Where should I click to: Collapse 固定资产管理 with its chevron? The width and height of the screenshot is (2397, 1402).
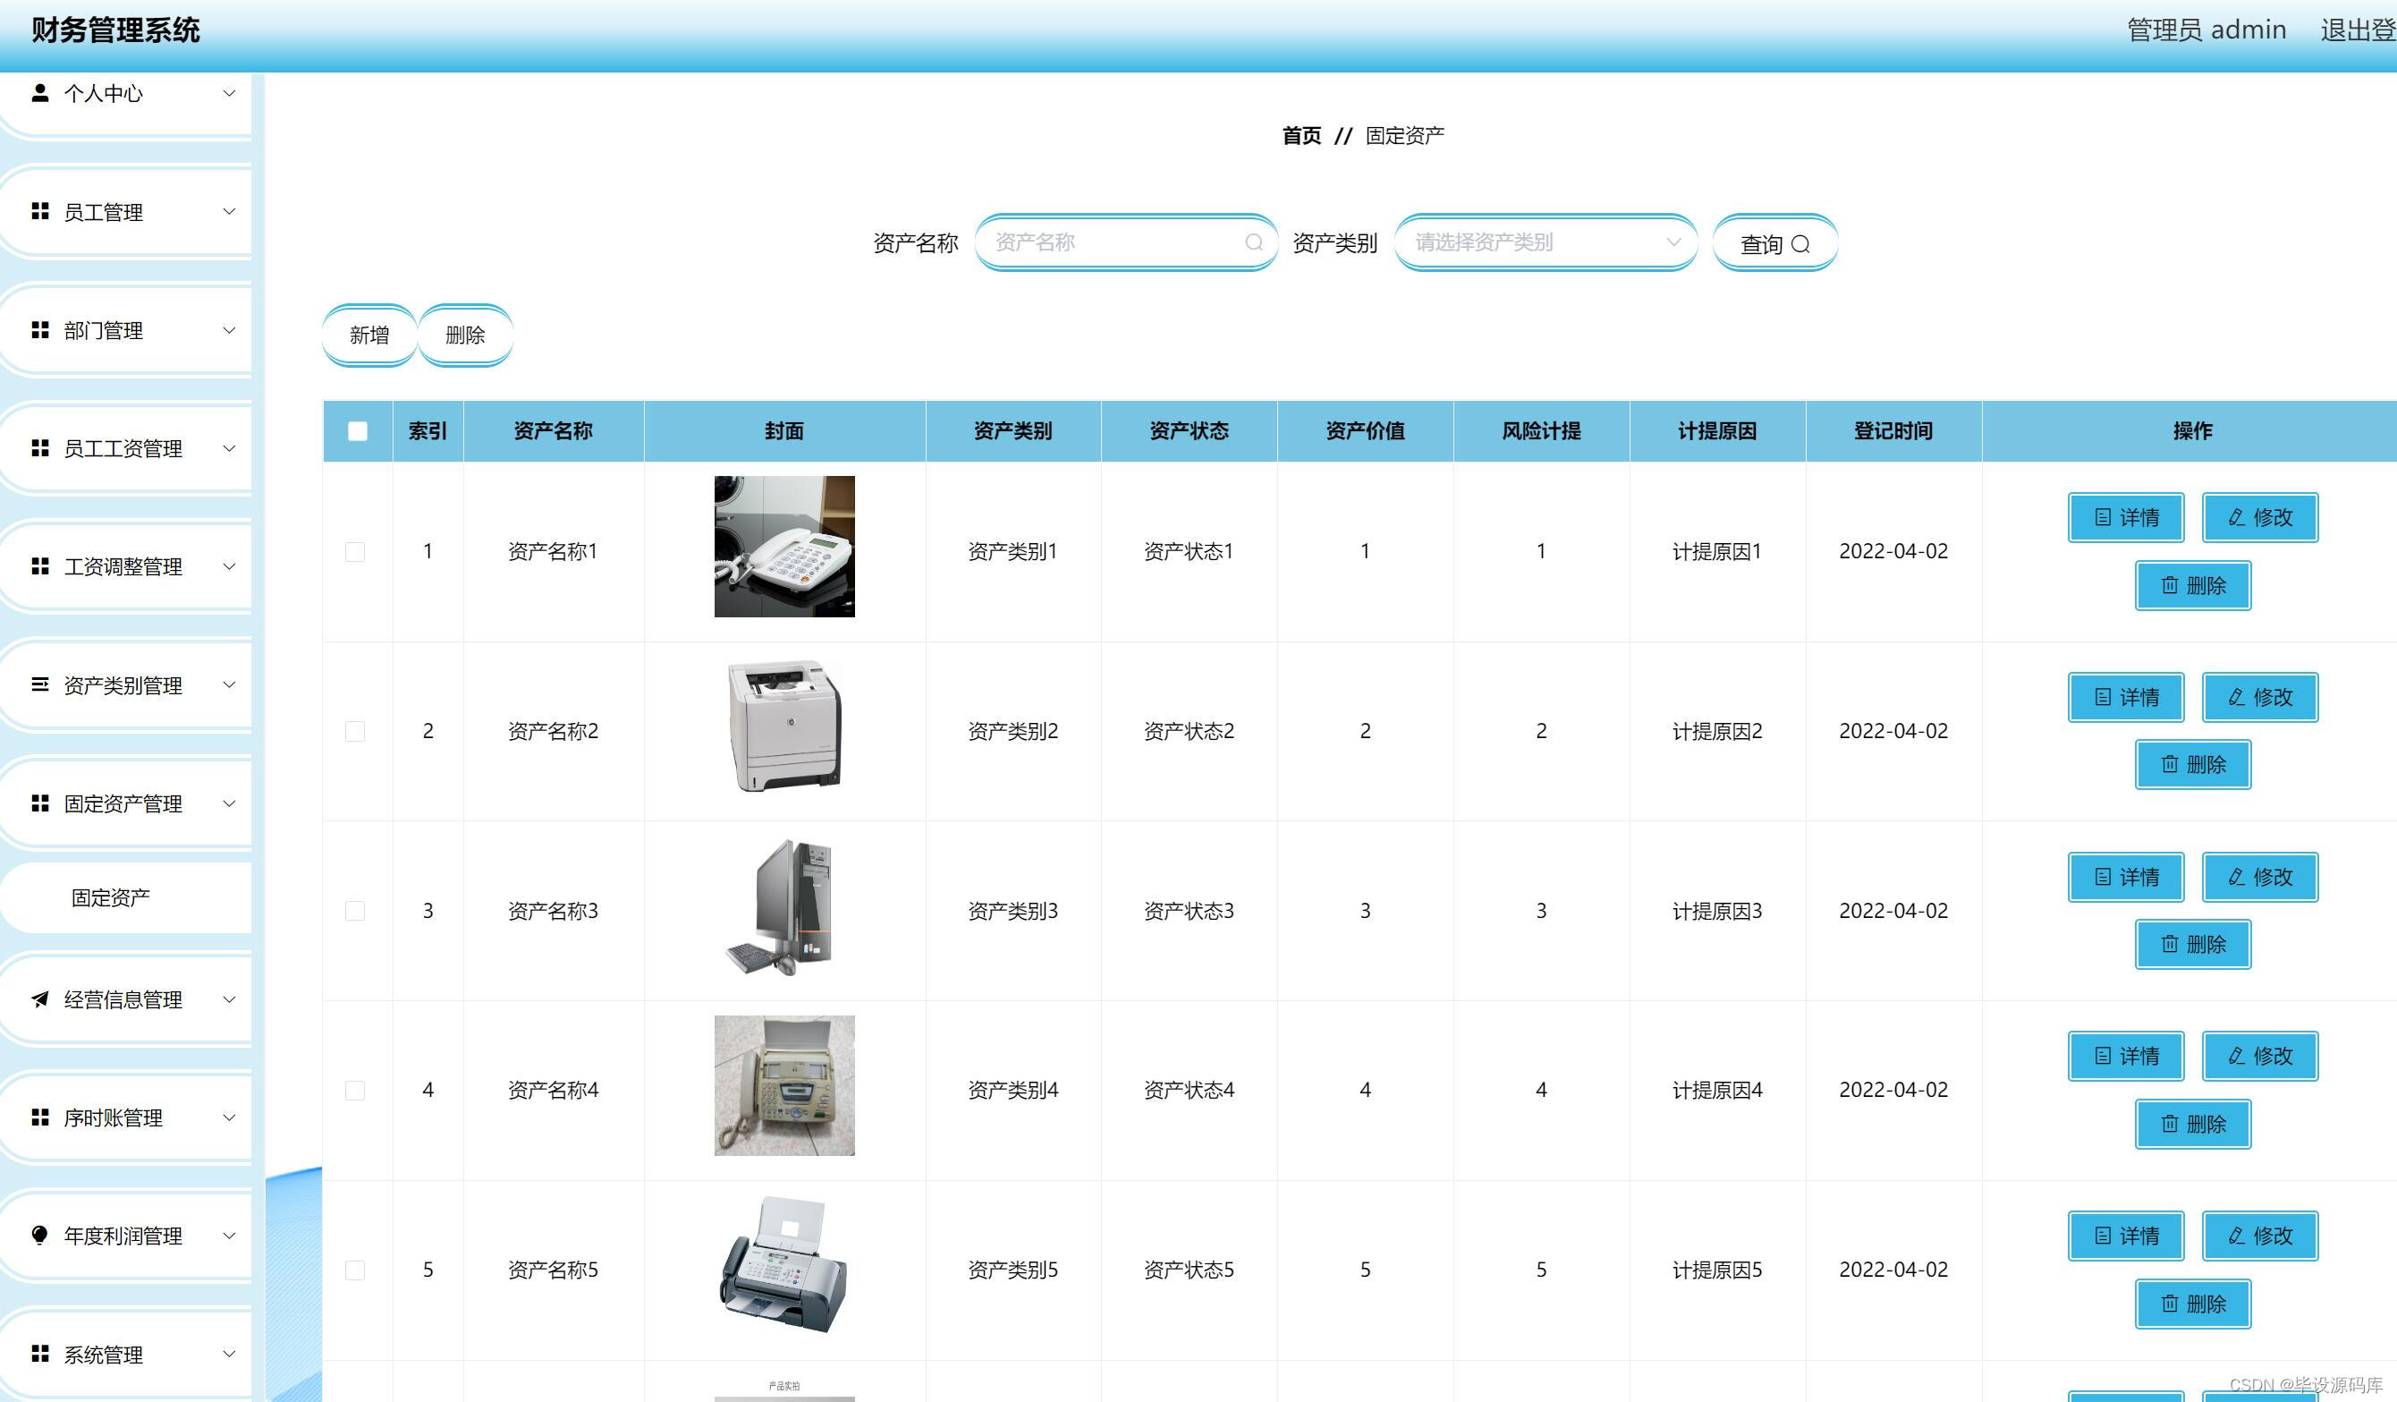pos(229,803)
